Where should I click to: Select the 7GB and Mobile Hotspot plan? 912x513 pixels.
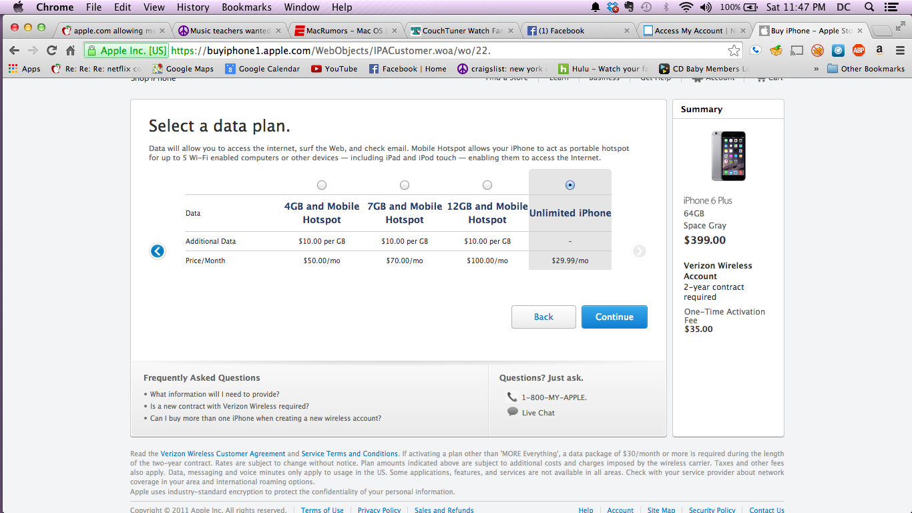405,185
